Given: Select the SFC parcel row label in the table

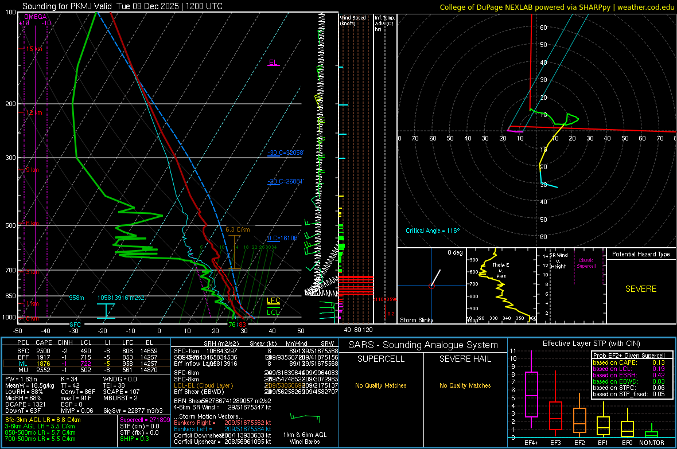Looking at the screenshot, I should 23,351.
